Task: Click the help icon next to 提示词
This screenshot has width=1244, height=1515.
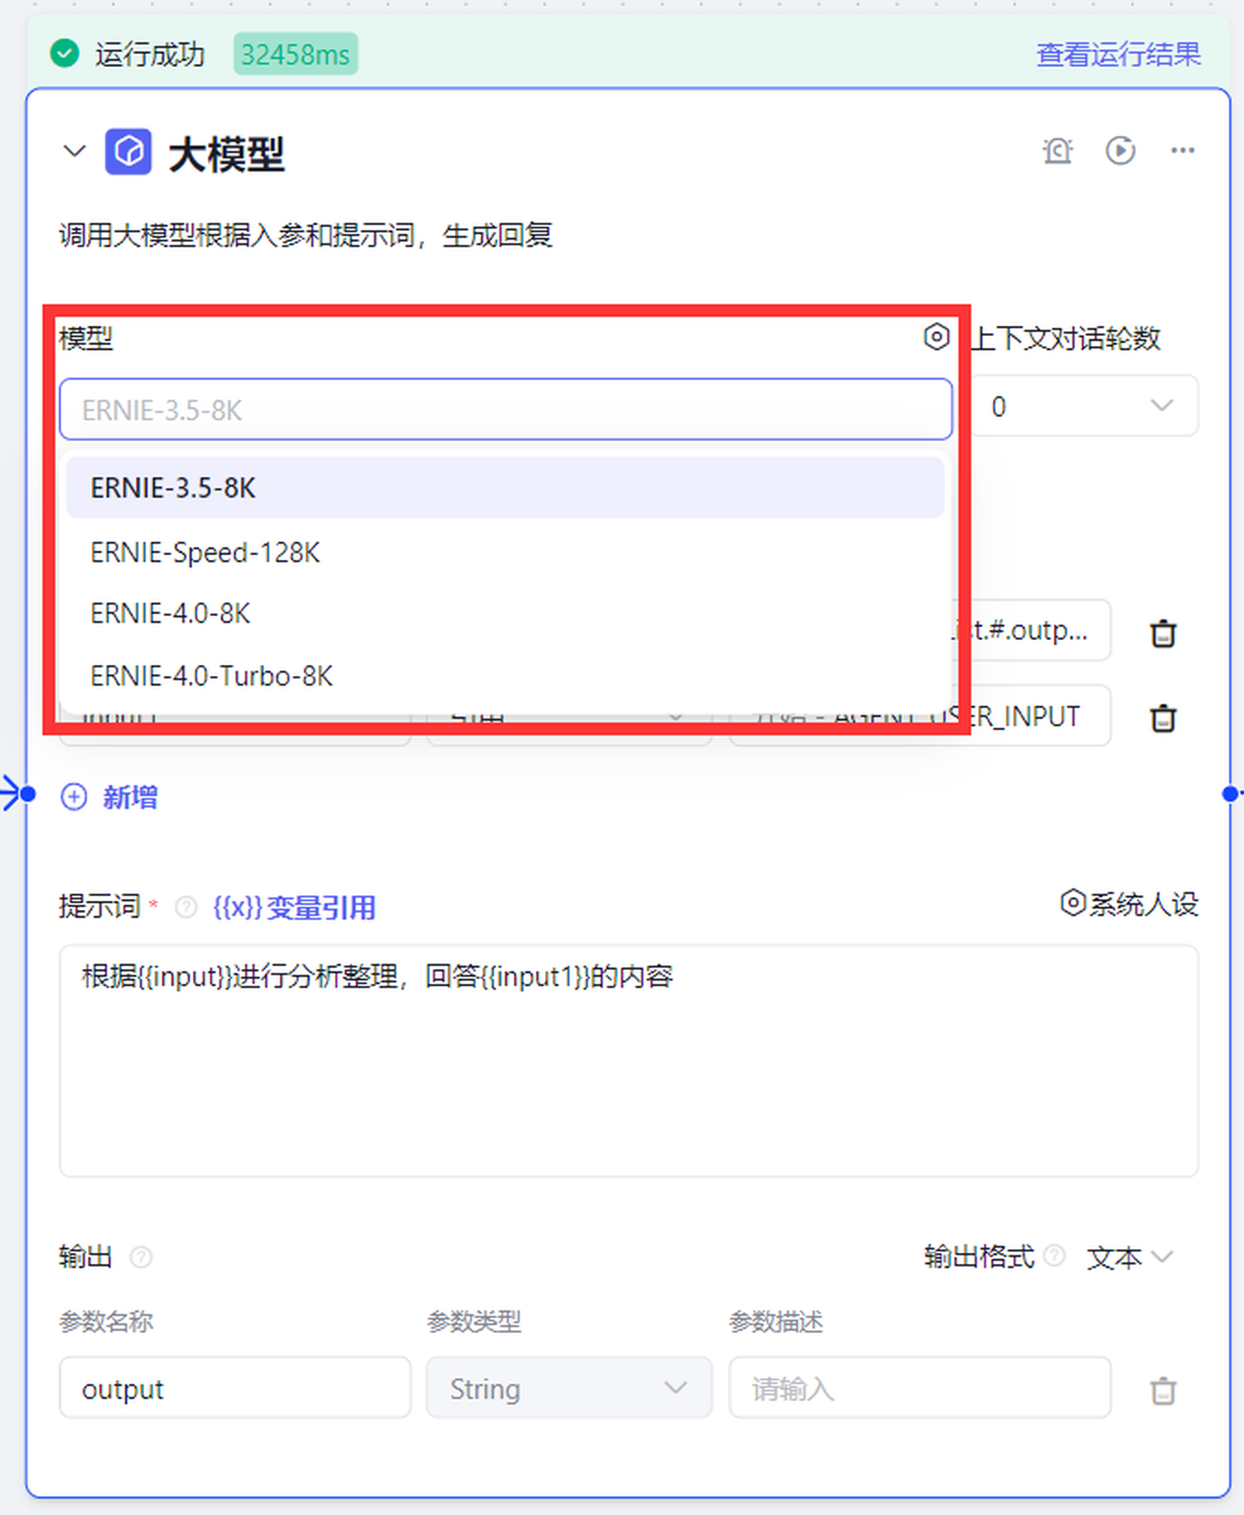Action: click(186, 907)
